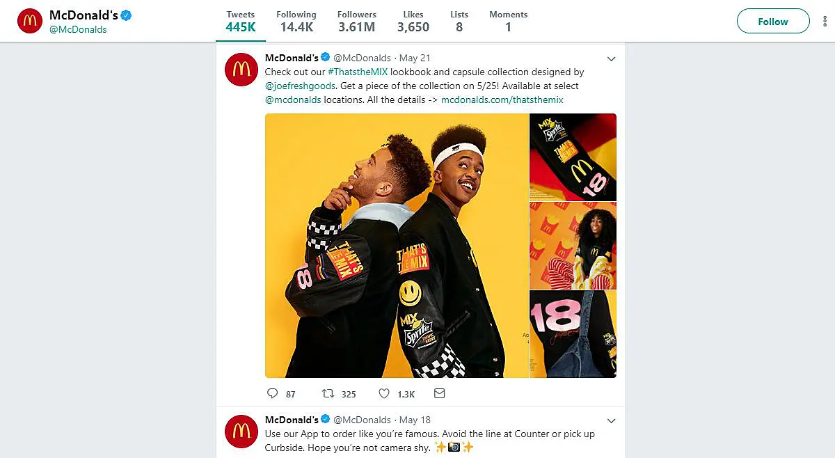Open the Likes tab showing 3,650
Image resolution: width=835 pixels, height=458 pixels.
[413, 21]
